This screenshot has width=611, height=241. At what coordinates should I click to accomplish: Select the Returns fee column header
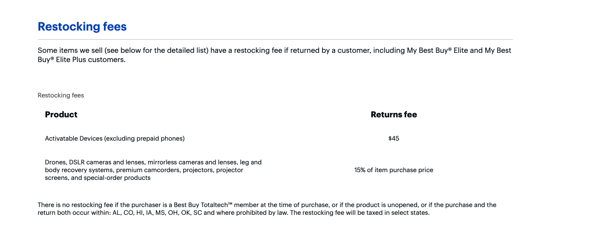[x=394, y=115]
